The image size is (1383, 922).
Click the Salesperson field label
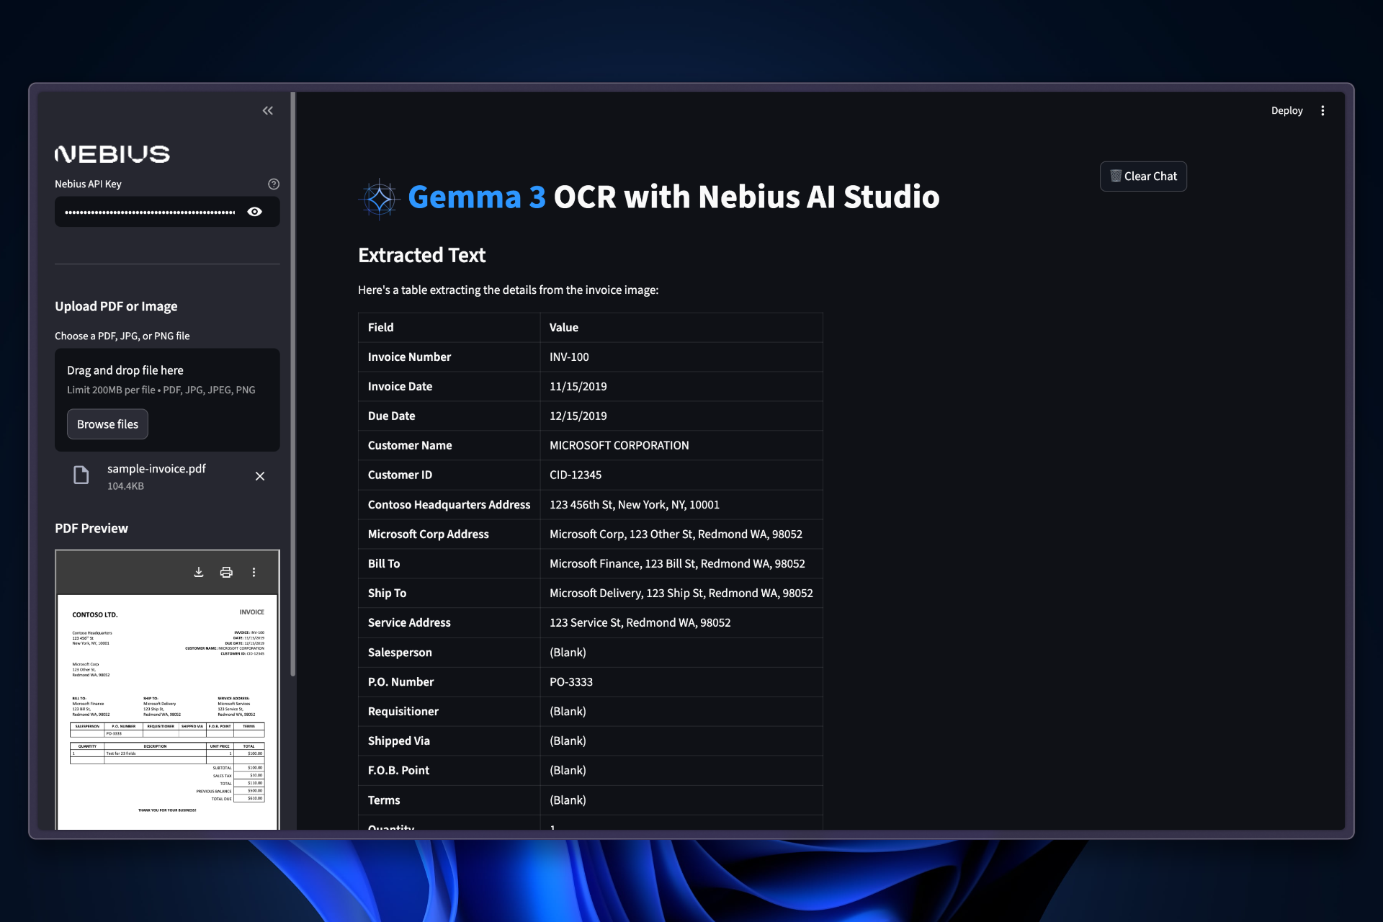click(x=400, y=652)
